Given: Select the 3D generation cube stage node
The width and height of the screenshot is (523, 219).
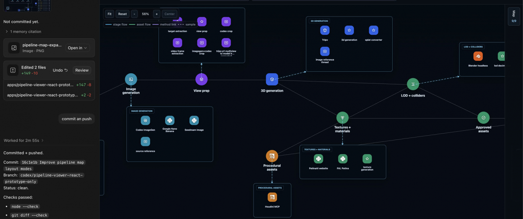Looking at the screenshot, I should (272, 79).
